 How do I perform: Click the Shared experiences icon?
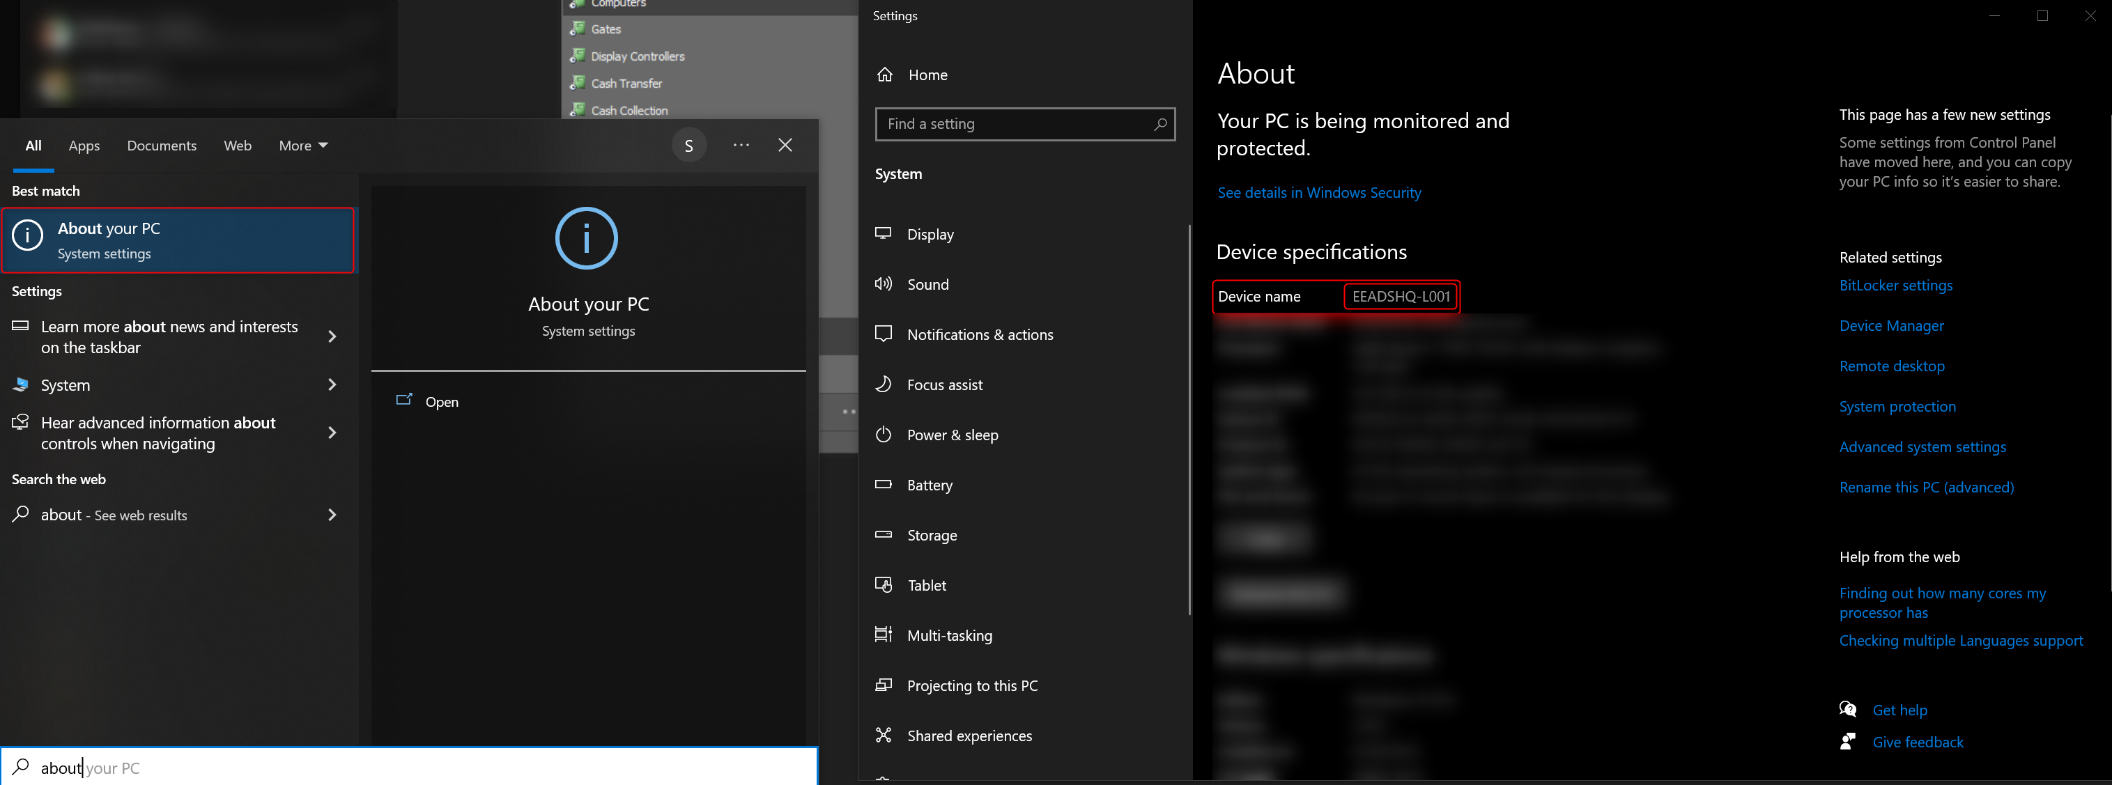(x=883, y=735)
